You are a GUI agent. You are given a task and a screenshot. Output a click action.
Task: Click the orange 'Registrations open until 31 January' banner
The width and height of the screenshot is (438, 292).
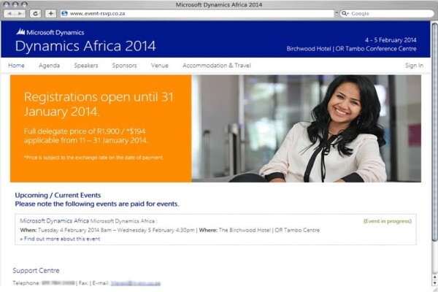[x=101, y=128]
